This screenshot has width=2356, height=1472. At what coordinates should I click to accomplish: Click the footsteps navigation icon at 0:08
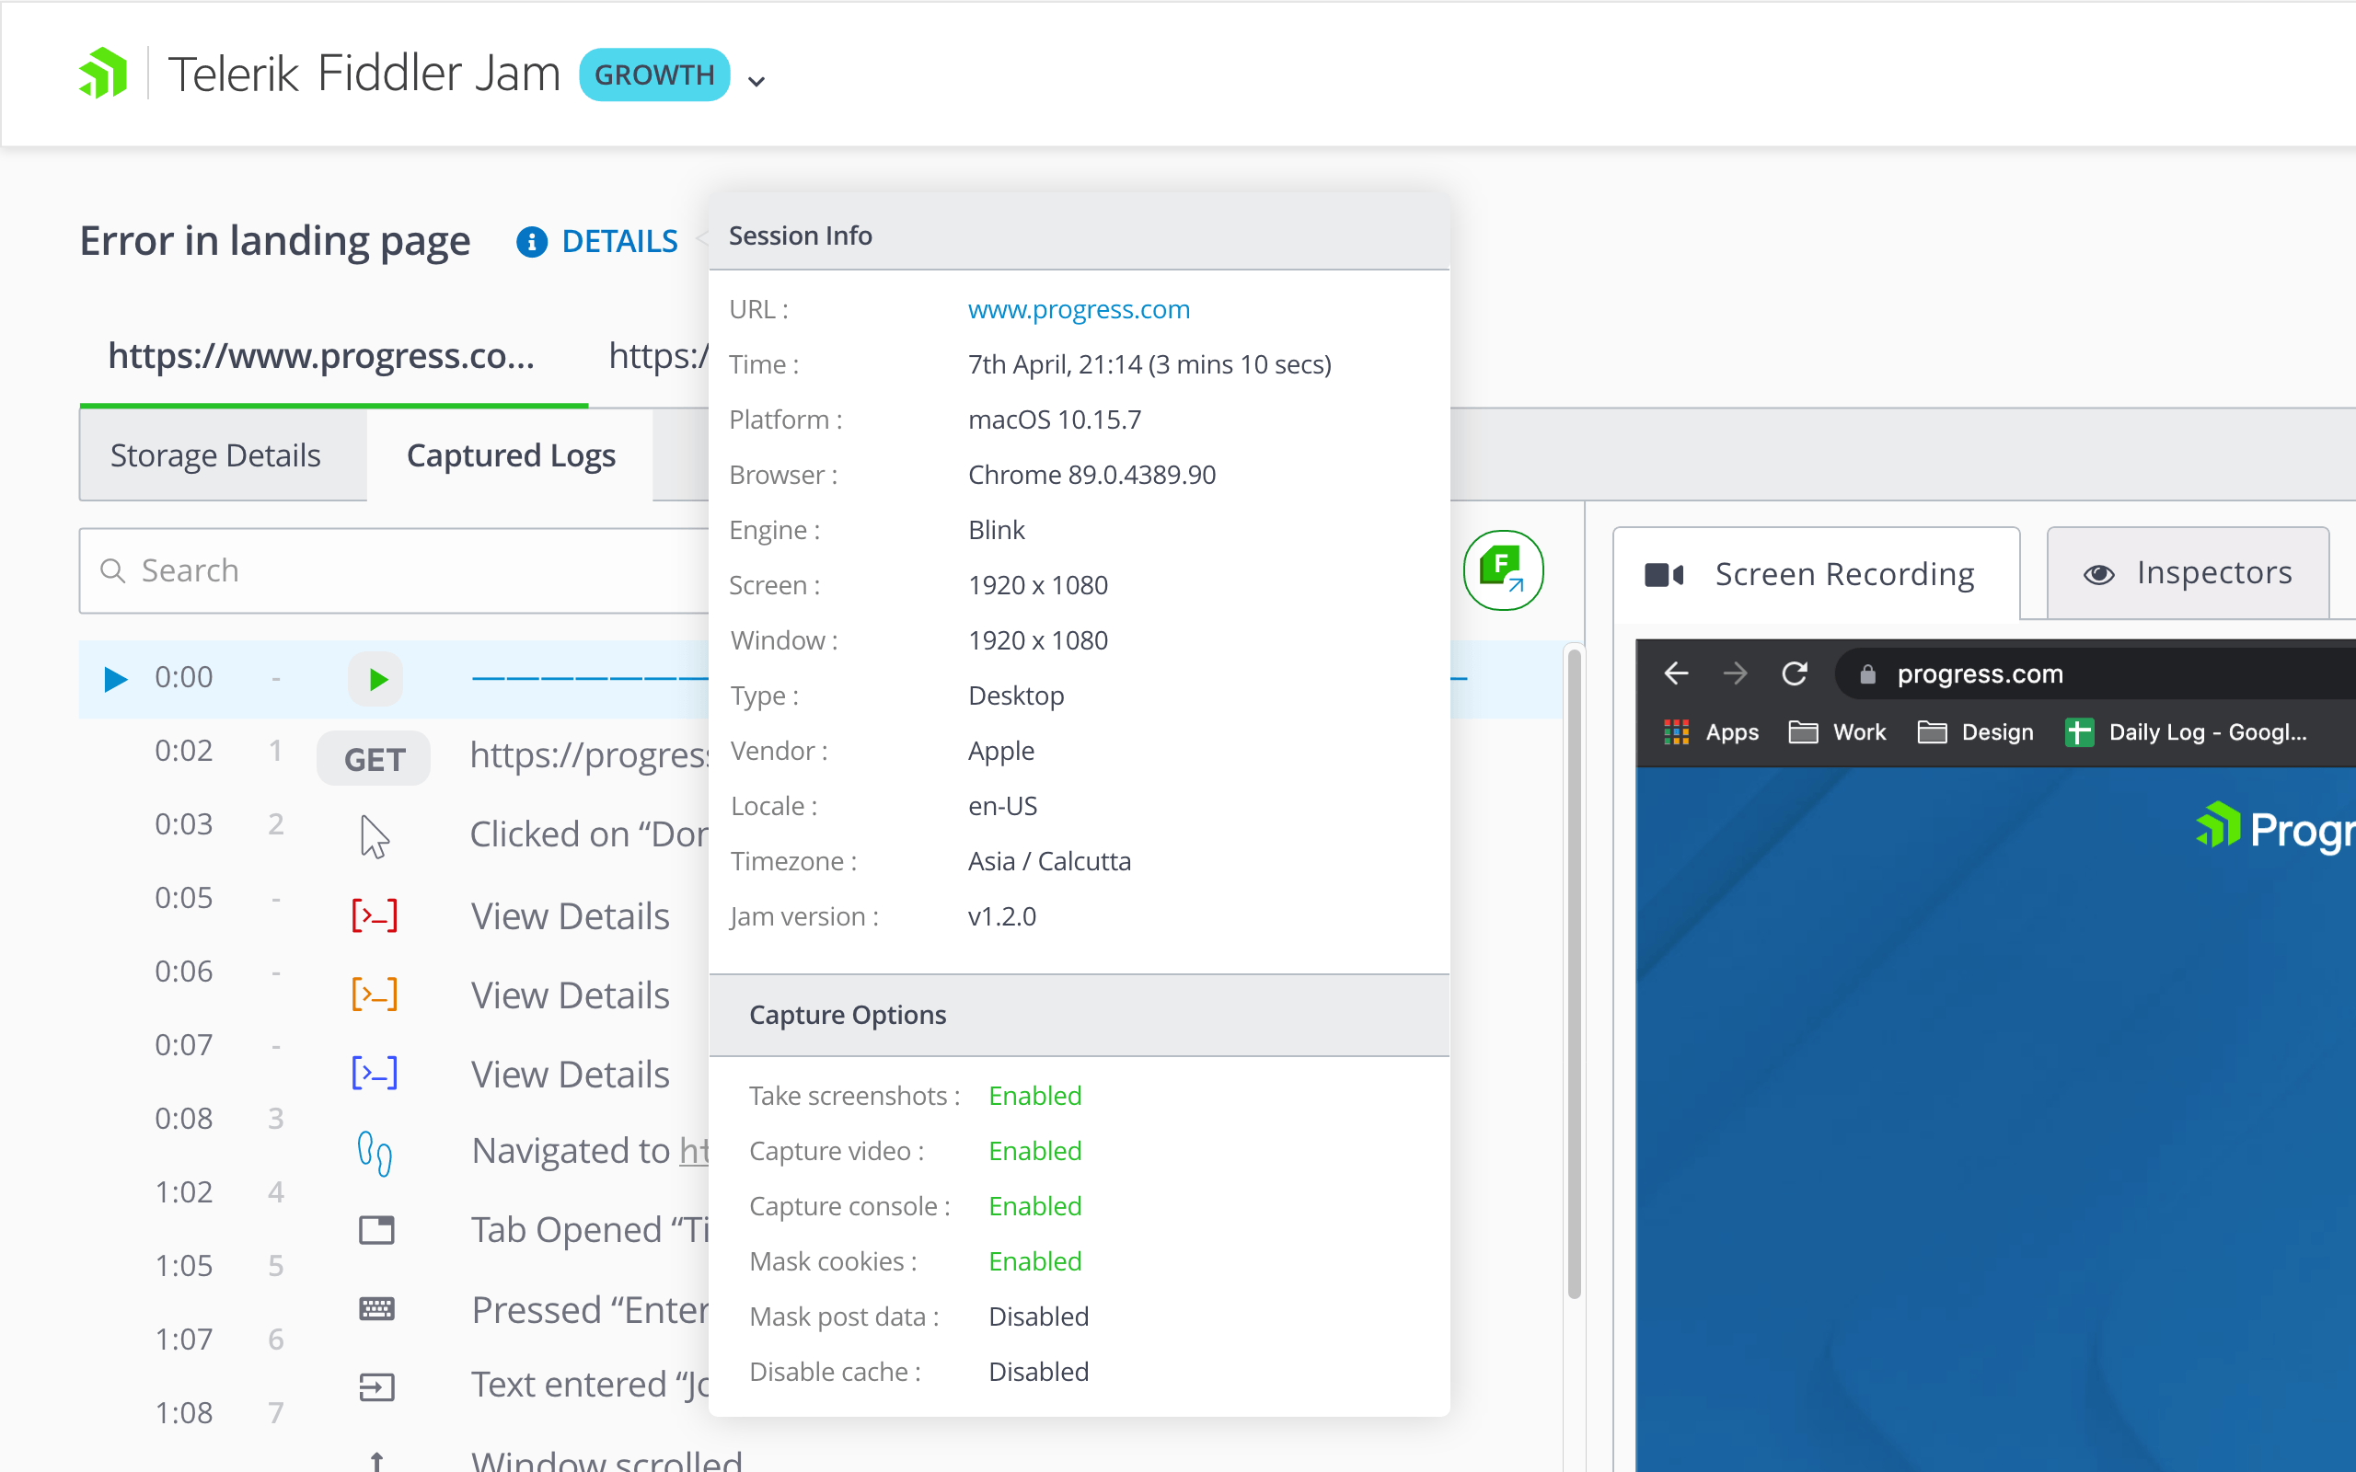(375, 1153)
